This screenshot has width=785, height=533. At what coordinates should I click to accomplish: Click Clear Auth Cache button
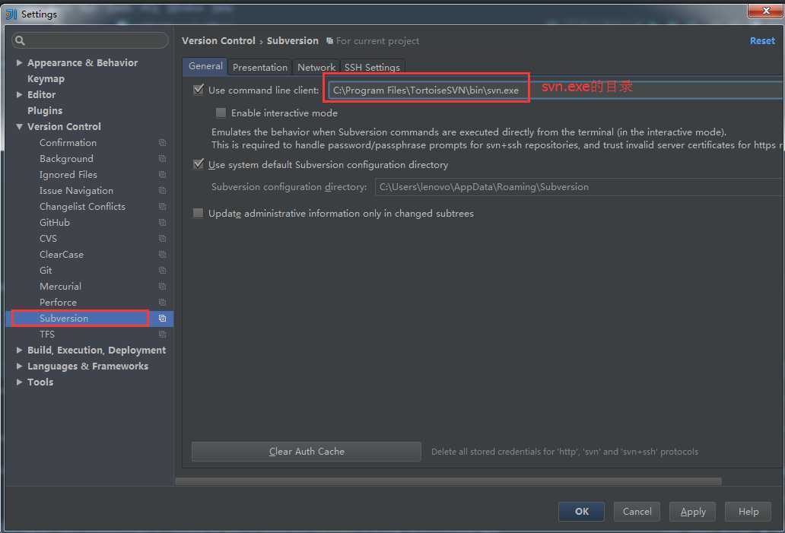click(x=307, y=452)
